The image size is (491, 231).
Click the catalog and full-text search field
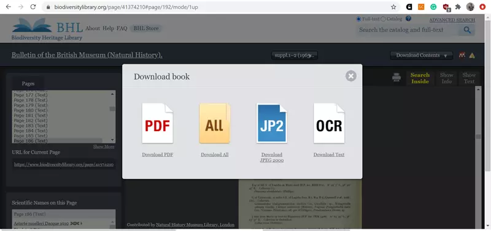[x=408, y=30]
